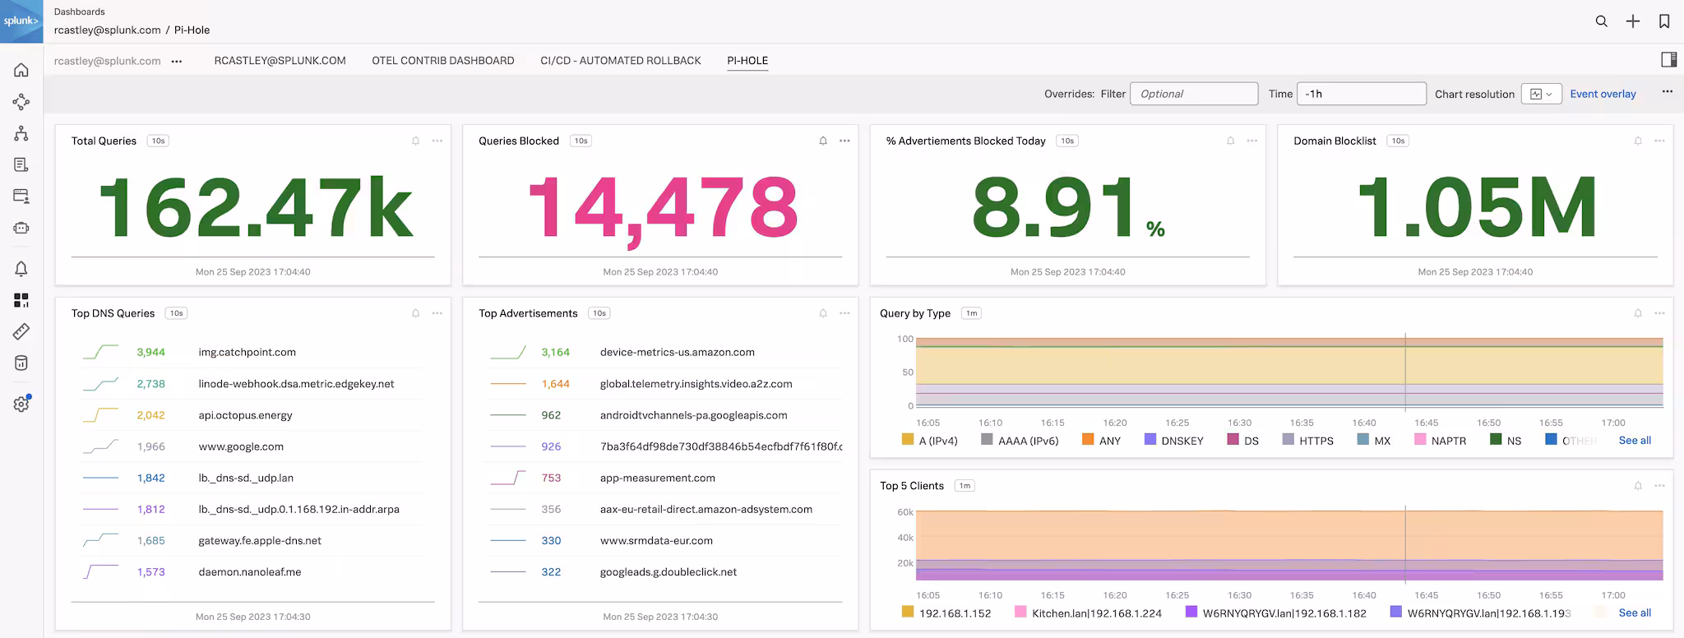Click the Time range input field
The width and height of the screenshot is (1684, 638).
1361,94
